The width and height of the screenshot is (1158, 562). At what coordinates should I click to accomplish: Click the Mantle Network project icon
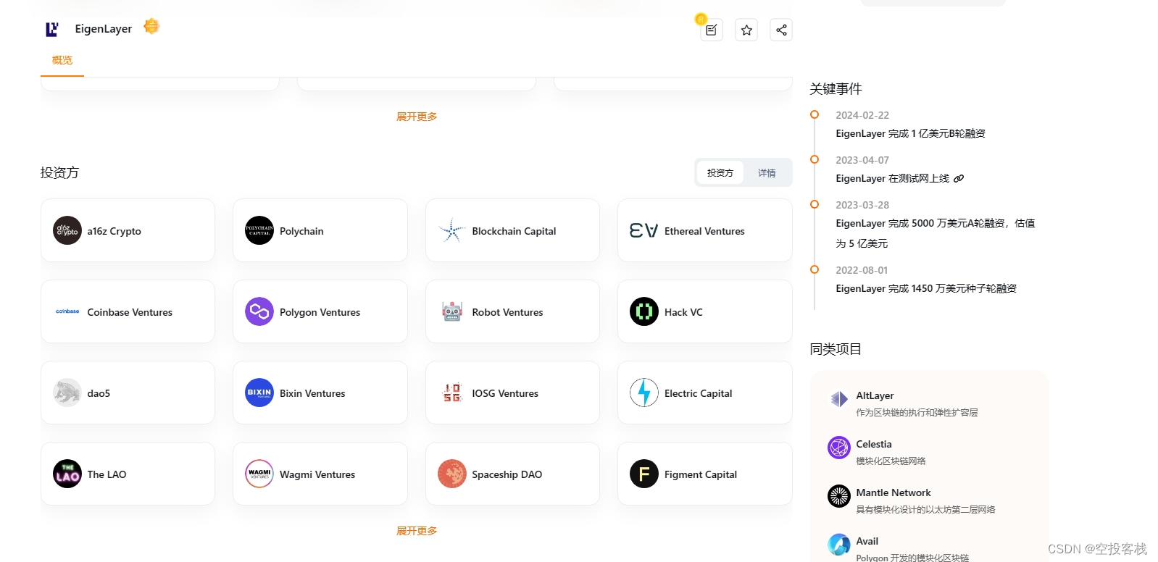coord(839,496)
